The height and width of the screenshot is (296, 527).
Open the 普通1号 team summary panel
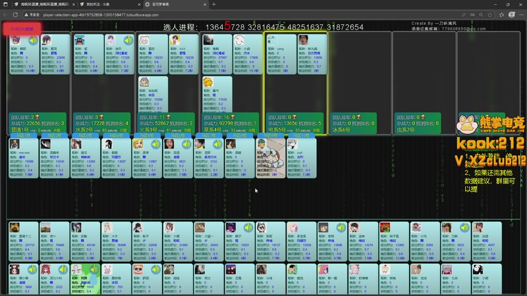point(37,123)
